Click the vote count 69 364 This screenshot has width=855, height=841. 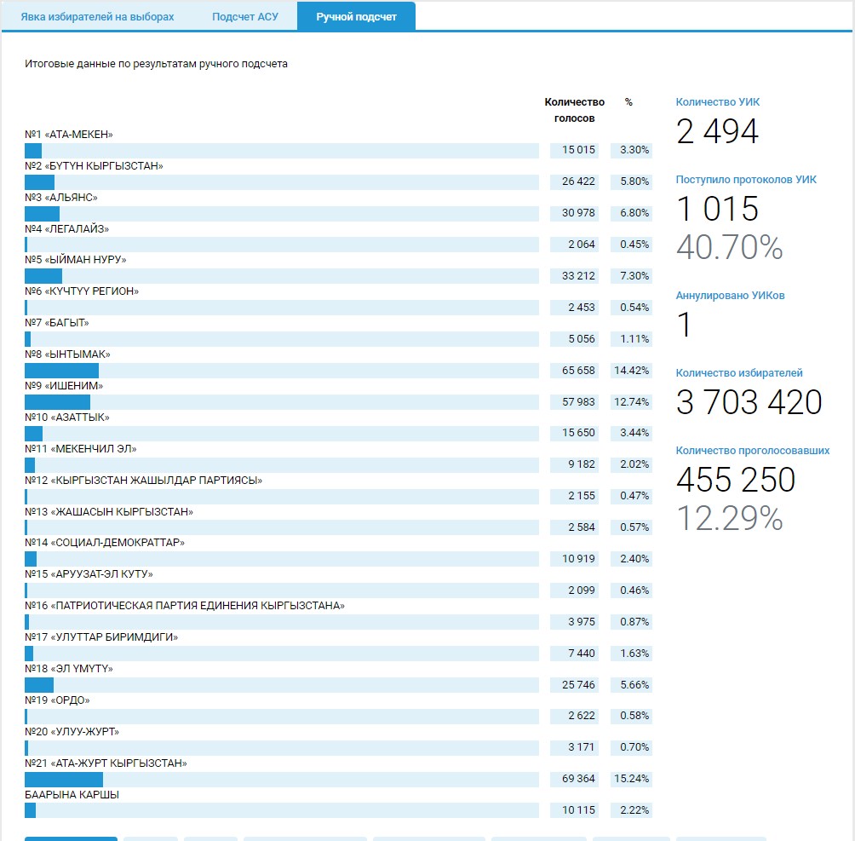578,780
